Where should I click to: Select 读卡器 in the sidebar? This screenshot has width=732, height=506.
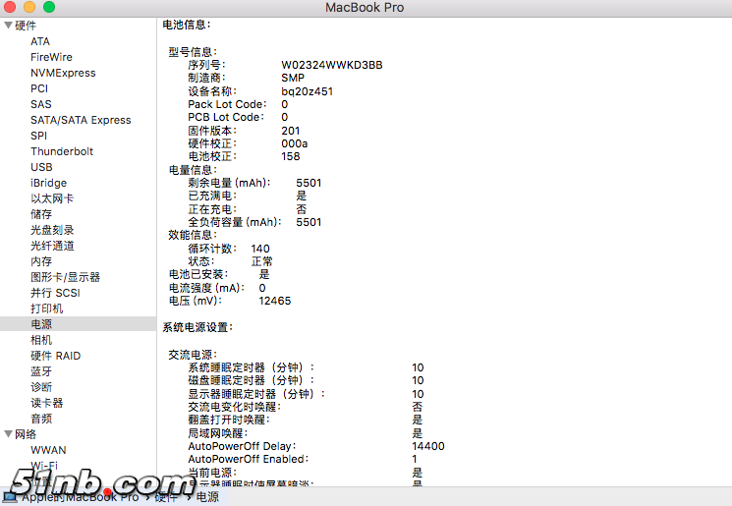point(47,403)
